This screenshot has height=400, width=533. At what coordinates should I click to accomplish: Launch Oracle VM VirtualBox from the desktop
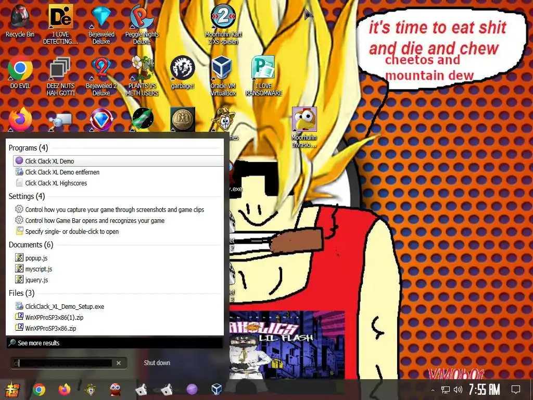click(x=223, y=76)
